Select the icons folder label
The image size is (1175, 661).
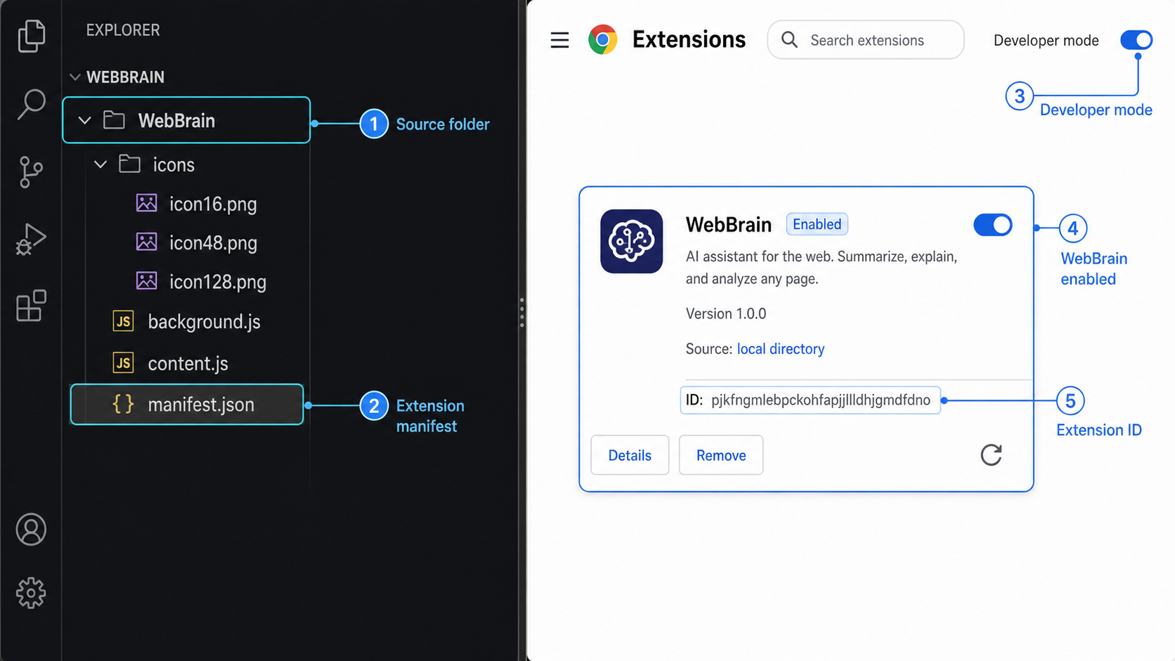[x=174, y=164]
